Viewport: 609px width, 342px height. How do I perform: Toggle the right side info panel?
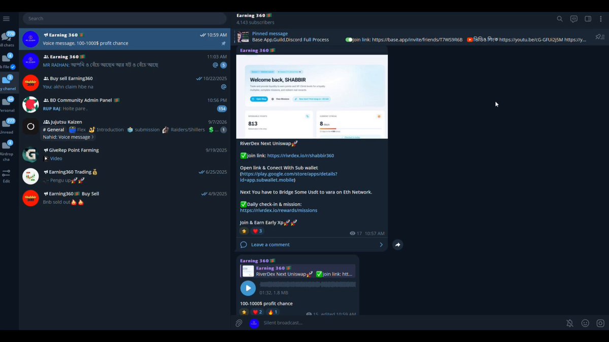pos(588,19)
